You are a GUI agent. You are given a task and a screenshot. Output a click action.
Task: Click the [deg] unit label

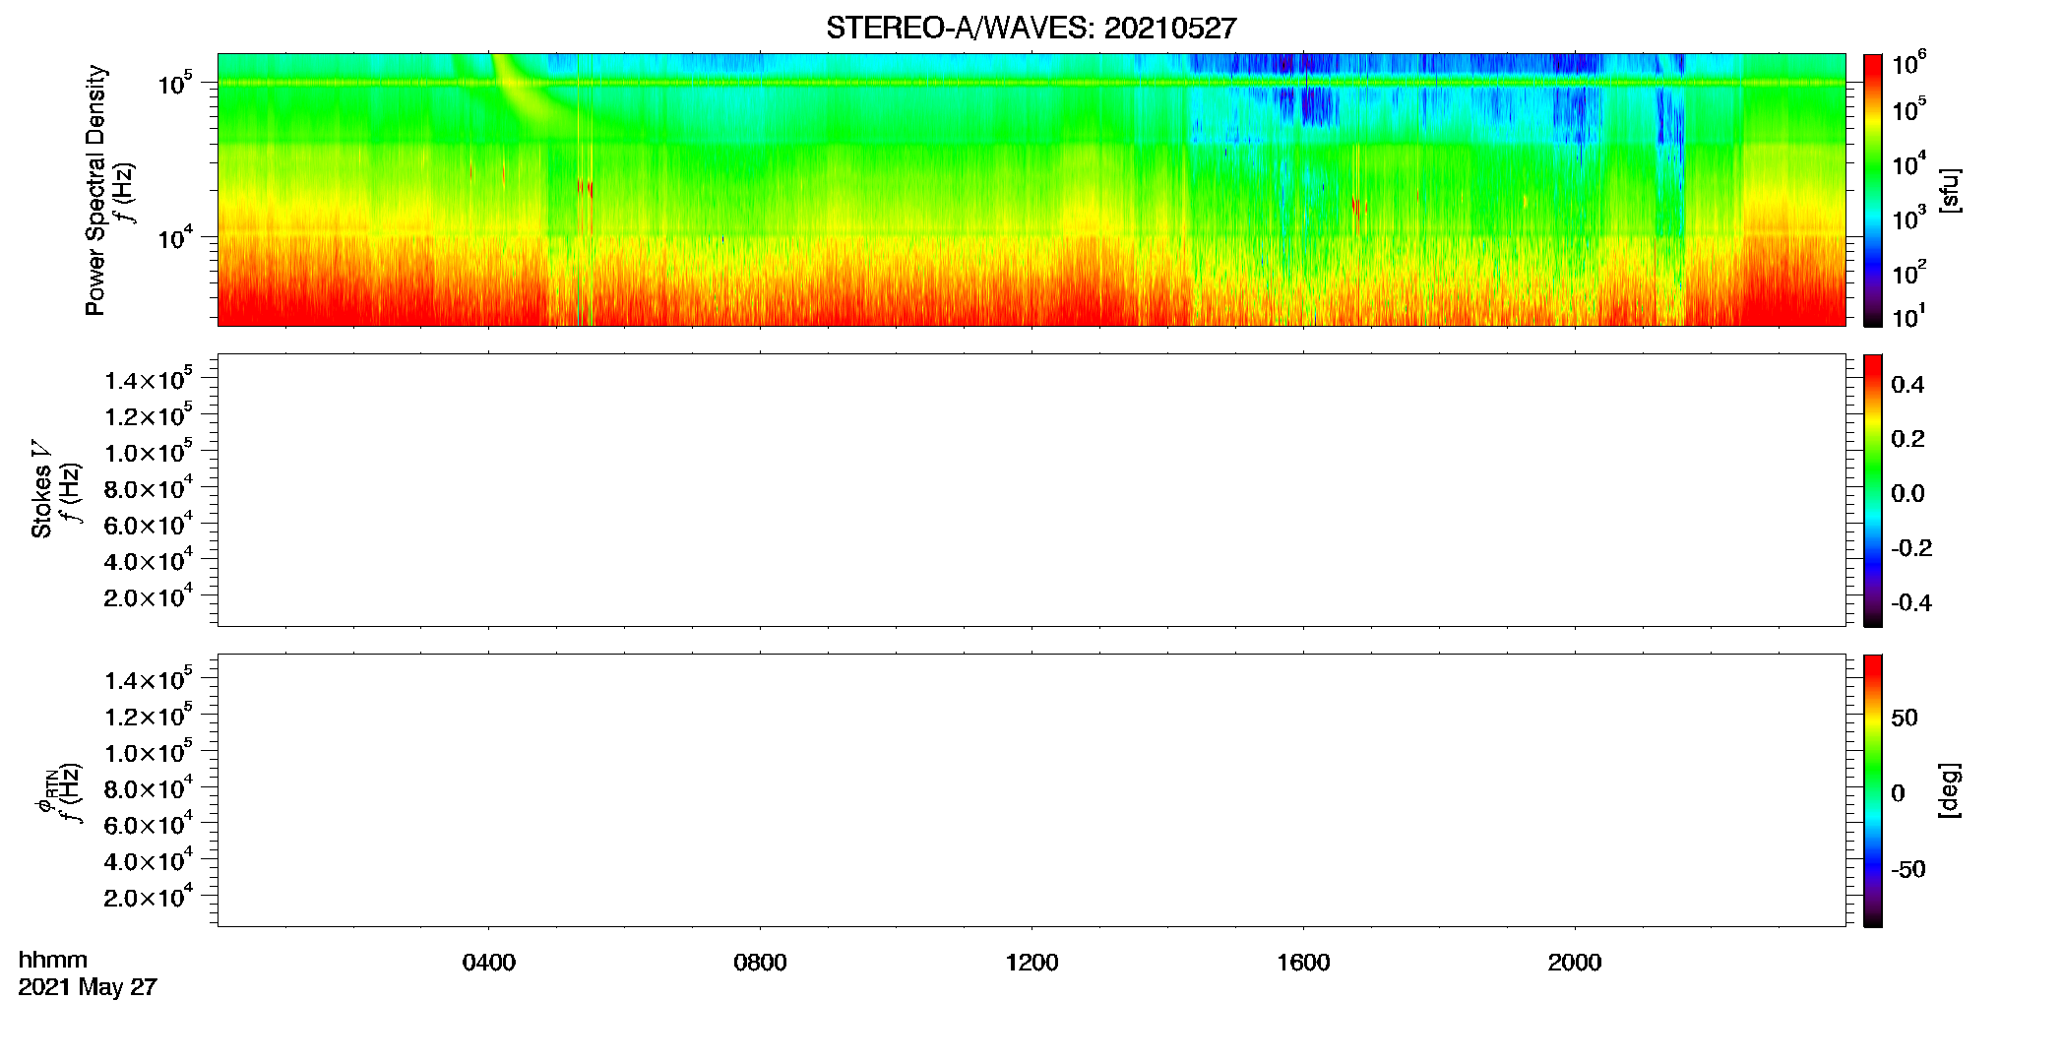click(1949, 790)
